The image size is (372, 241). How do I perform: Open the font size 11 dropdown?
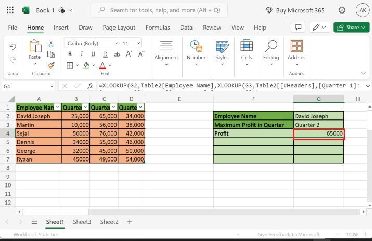point(138,43)
